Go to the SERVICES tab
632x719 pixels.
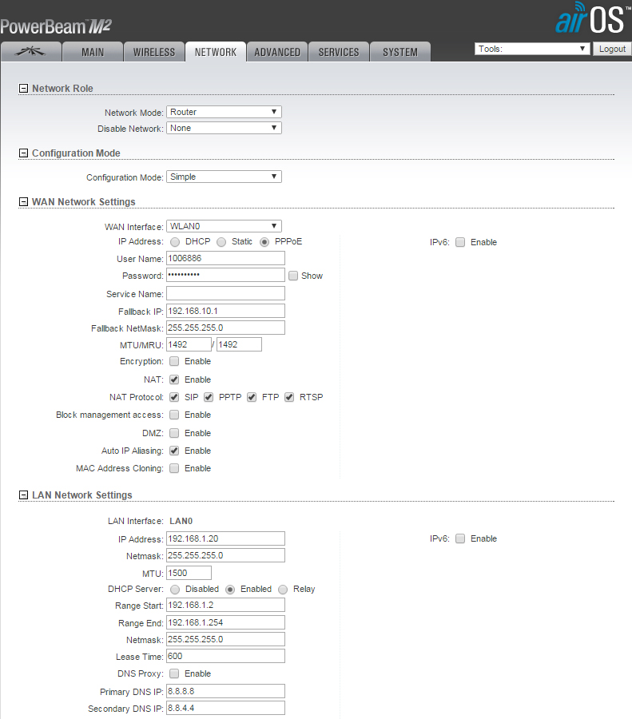pyautogui.click(x=339, y=52)
